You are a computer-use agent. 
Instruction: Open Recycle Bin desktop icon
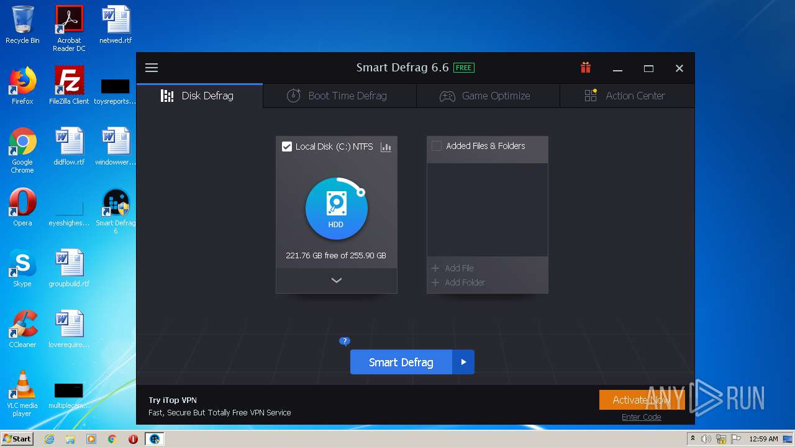[x=22, y=25]
